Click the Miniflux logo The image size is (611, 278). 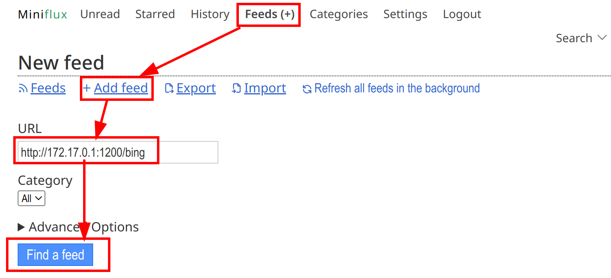click(43, 14)
